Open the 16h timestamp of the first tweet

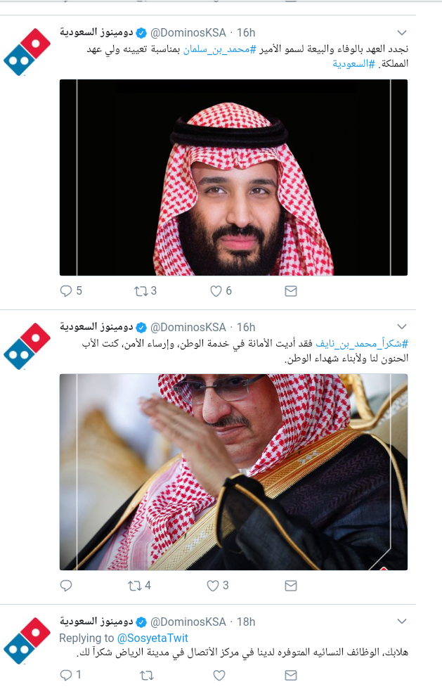coord(246,33)
